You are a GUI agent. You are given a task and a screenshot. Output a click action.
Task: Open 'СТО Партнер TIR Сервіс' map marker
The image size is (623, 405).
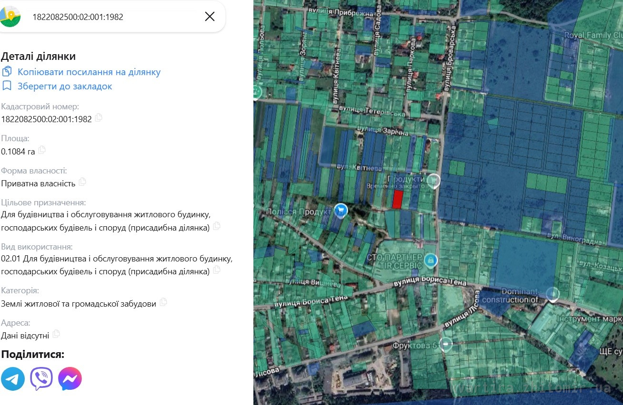[431, 260]
